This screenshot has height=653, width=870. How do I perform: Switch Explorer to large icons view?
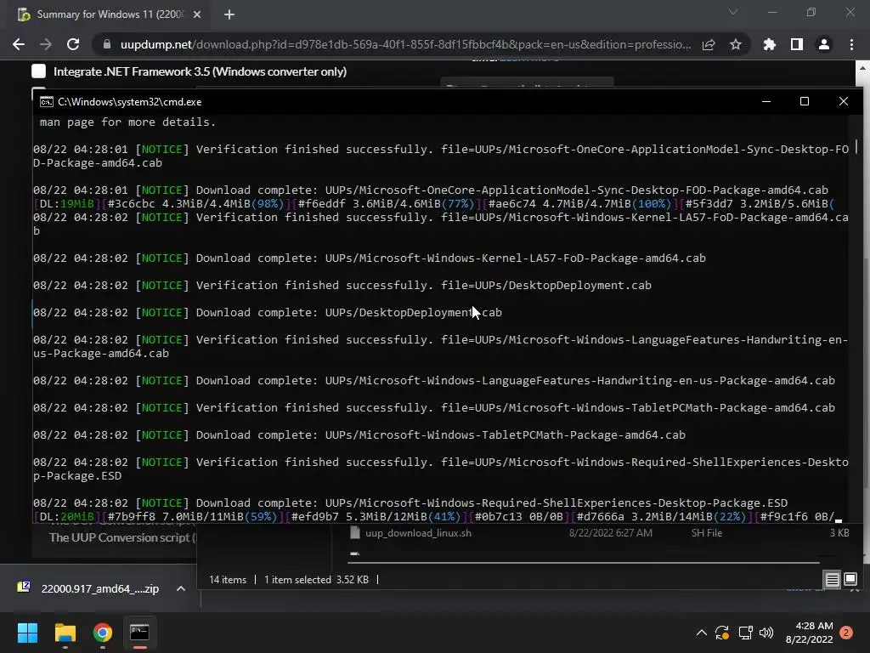pos(850,580)
